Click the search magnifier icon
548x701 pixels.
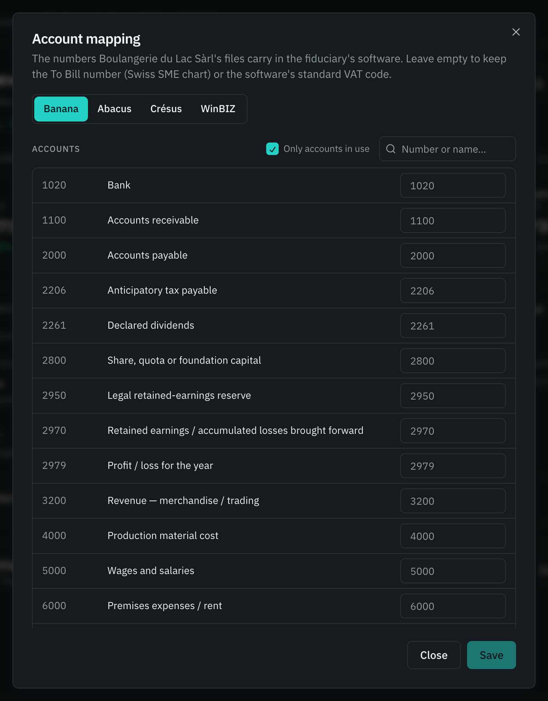391,149
